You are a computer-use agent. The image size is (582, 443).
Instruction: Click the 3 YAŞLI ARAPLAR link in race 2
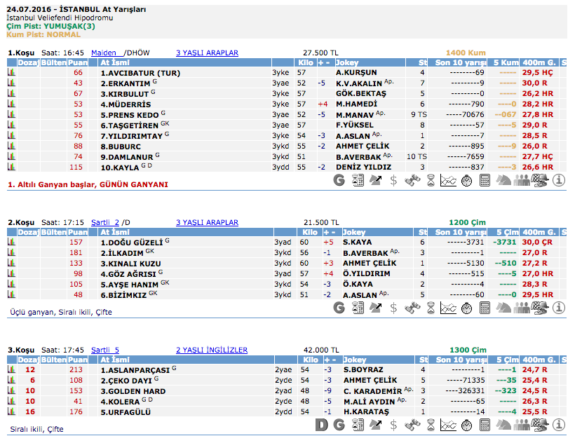[207, 222]
